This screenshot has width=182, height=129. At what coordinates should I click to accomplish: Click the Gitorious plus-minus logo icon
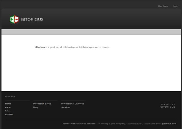click(x=14, y=19)
